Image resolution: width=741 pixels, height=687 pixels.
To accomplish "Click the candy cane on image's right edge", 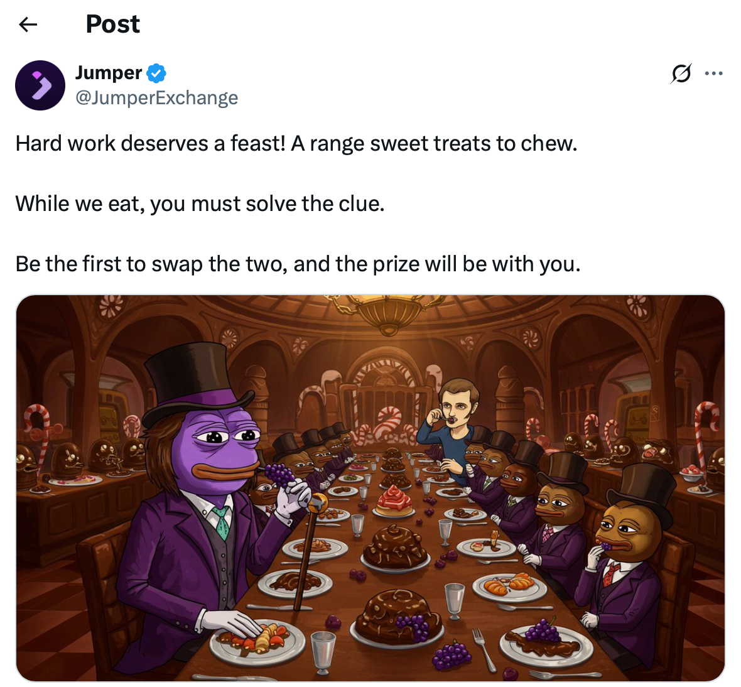I will [706, 433].
